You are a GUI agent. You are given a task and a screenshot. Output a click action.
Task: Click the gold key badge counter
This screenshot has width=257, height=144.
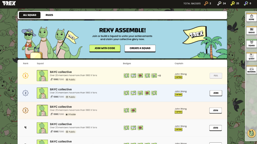[234, 4]
